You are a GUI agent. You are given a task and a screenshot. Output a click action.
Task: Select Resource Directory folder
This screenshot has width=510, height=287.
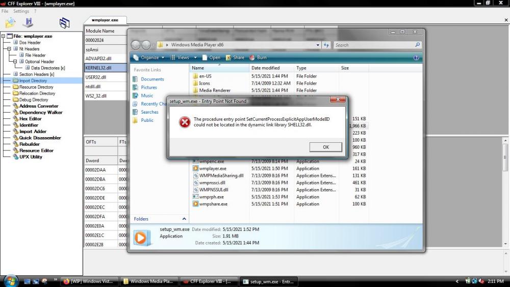tap(36, 87)
